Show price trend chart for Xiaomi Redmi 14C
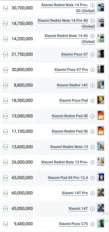The width and height of the screenshot is (109, 232). pos(5,85)
